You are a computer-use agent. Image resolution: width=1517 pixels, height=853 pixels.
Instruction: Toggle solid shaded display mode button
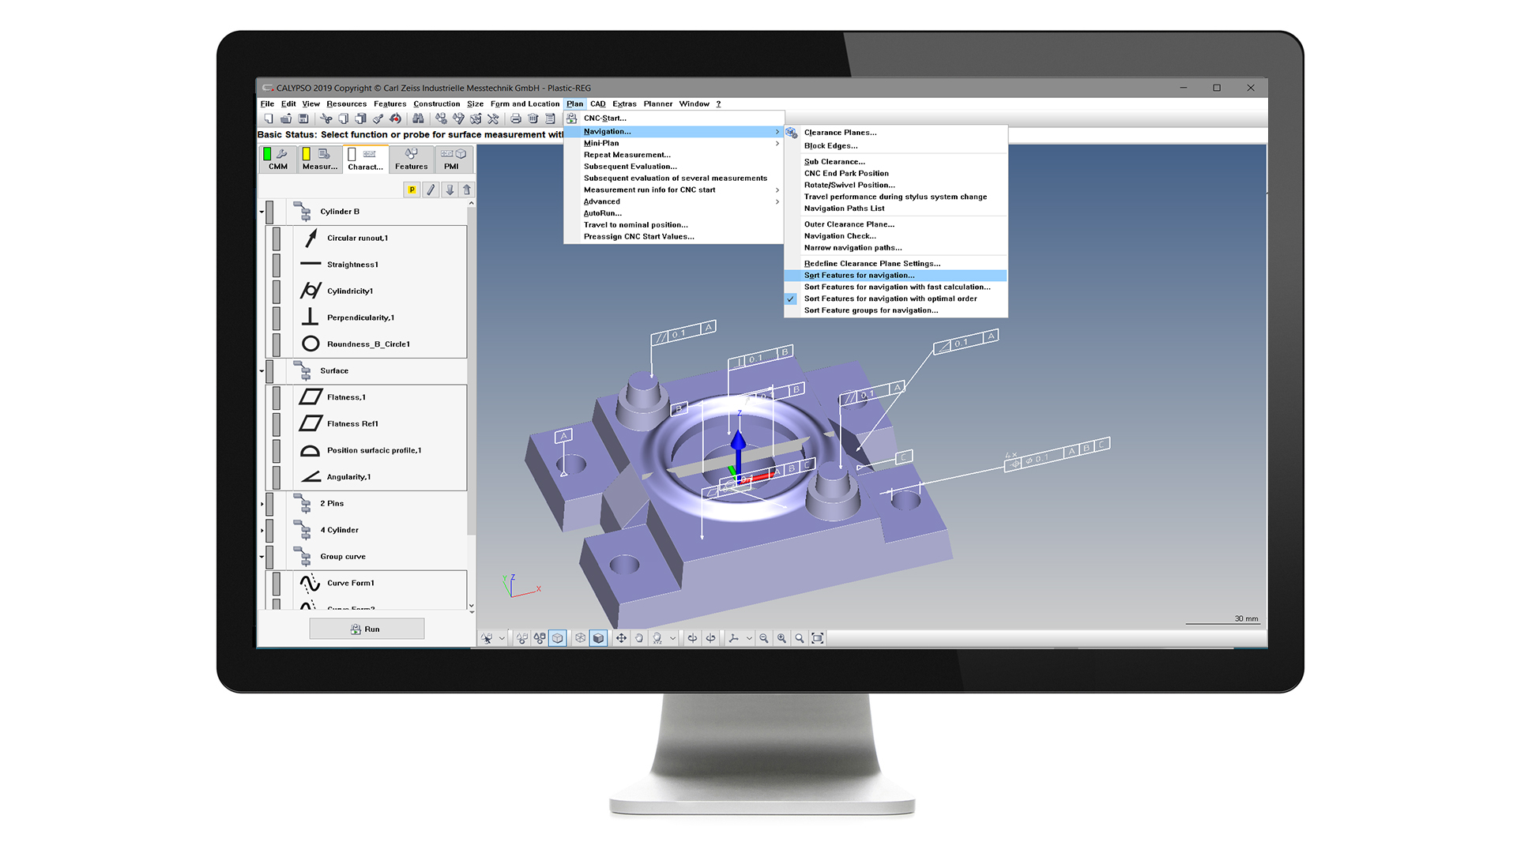[x=598, y=638]
